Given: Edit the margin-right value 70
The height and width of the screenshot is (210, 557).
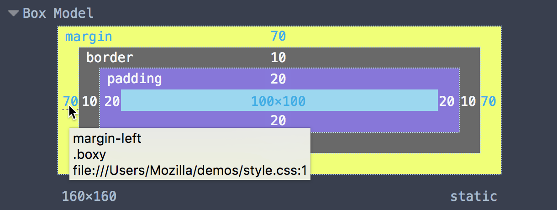Looking at the screenshot, I should (x=488, y=101).
